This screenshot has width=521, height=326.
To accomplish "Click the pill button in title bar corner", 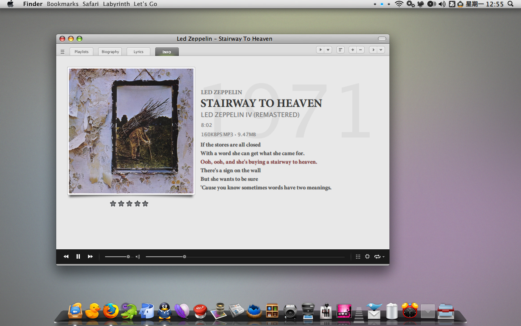I will point(382,39).
